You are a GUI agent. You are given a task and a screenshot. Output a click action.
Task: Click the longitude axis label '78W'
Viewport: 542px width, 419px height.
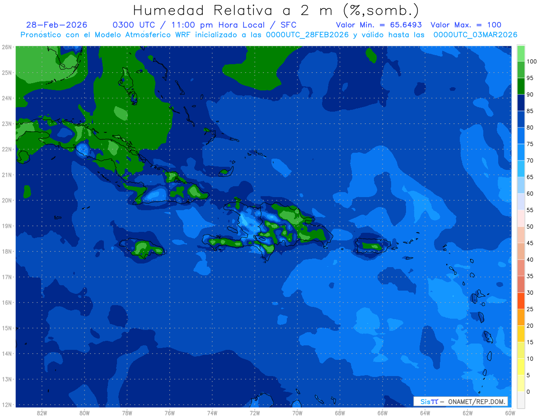pos(127,413)
